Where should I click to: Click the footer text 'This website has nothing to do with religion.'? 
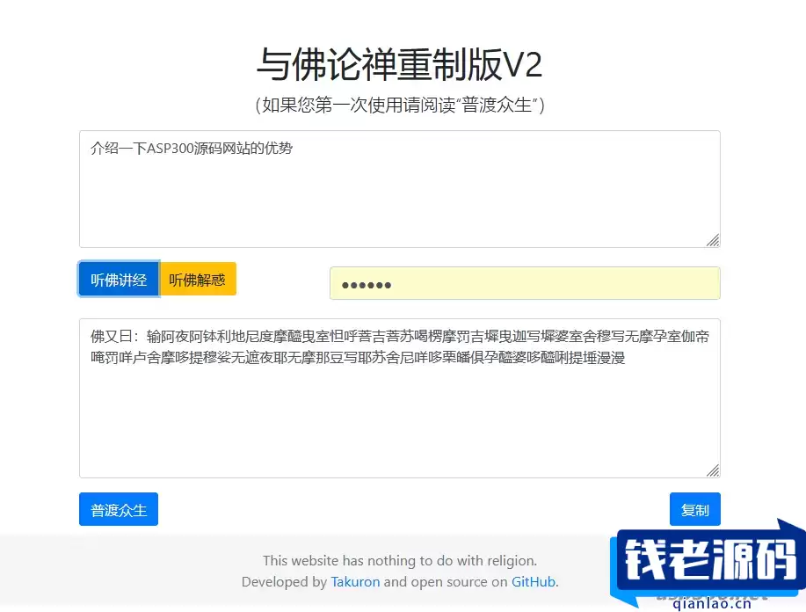click(x=399, y=561)
